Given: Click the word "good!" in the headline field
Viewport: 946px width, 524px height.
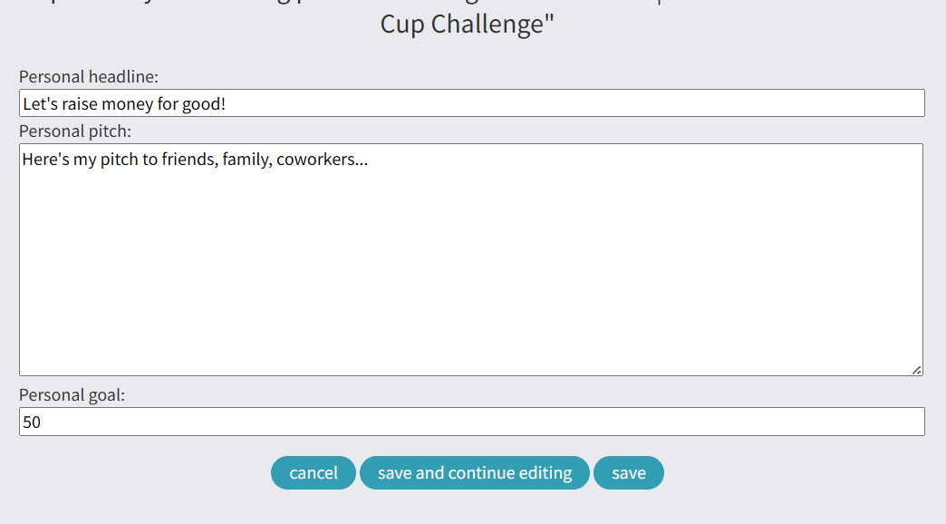Looking at the screenshot, I should pos(204,104).
